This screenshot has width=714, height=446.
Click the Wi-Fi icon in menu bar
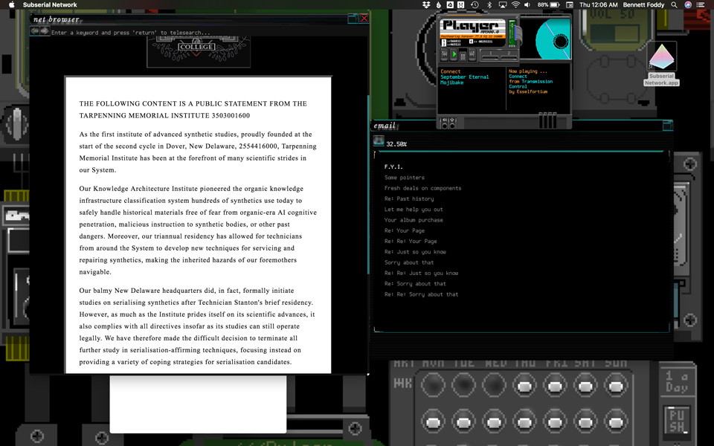pos(515,4)
